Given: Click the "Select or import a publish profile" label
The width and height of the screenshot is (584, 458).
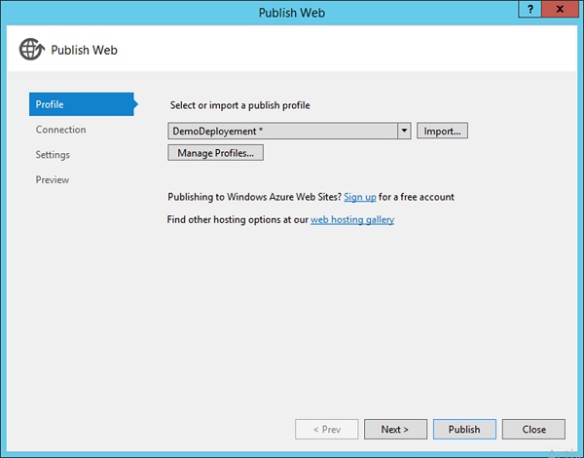Looking at the screenshot, I should [253, 105].
